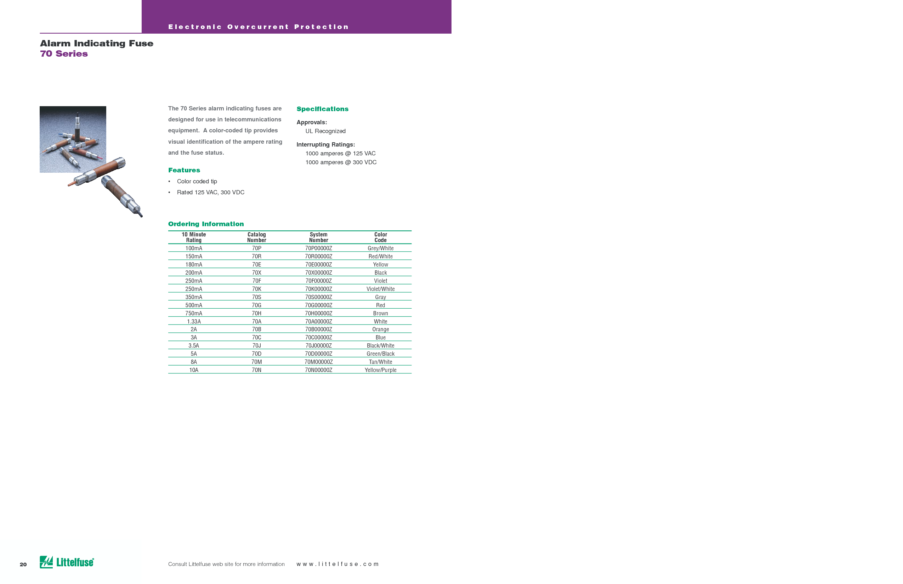Click the Ordering Information heading
The width and height of the screenshot is (903, 584).
pyautogui.click(x=206, y=224)
